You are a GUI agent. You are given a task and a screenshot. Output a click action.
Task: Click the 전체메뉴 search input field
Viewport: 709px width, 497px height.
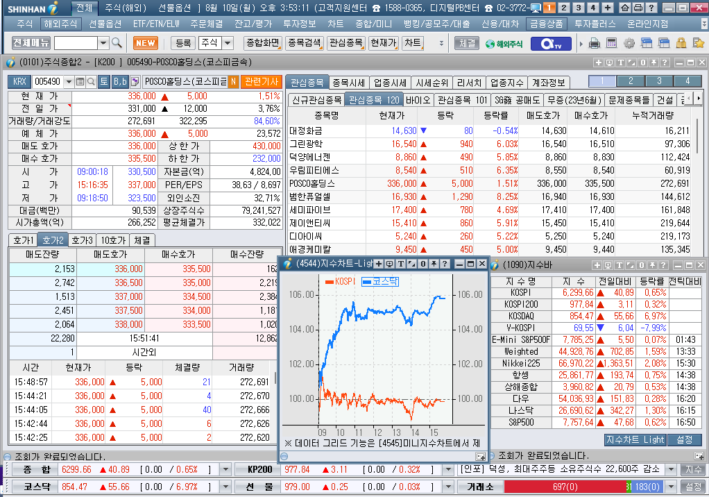pyautogui.click(x=76, y=43)
